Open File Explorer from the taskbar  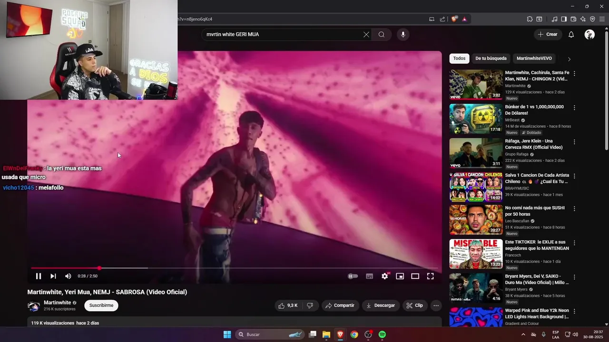[x=326, y=334]
